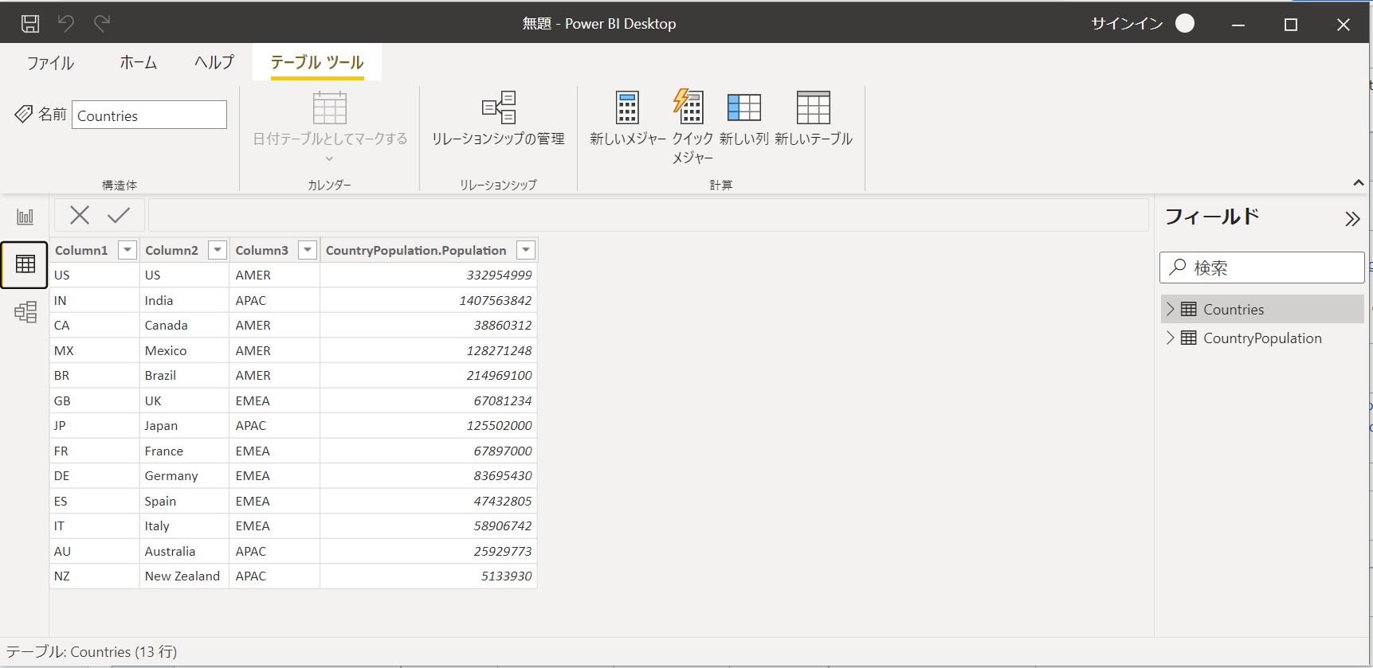Click the 日付テーブルとしてマークする calendar button
The height and width of the screenshot is (668, 1373).
pyautogui.click(x=330, y=125)
